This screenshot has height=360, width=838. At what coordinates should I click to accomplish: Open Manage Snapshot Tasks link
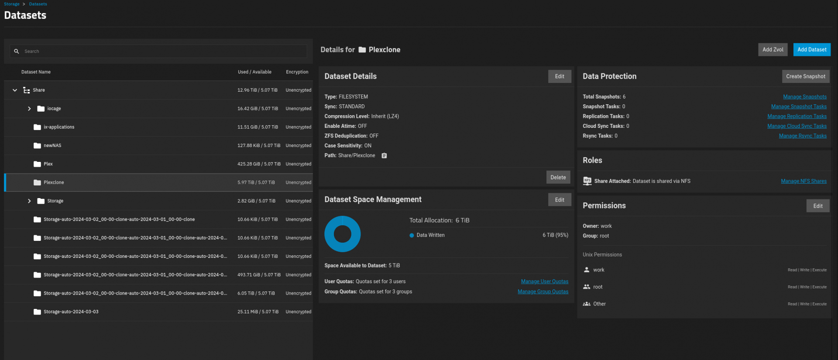click(799, 106)
